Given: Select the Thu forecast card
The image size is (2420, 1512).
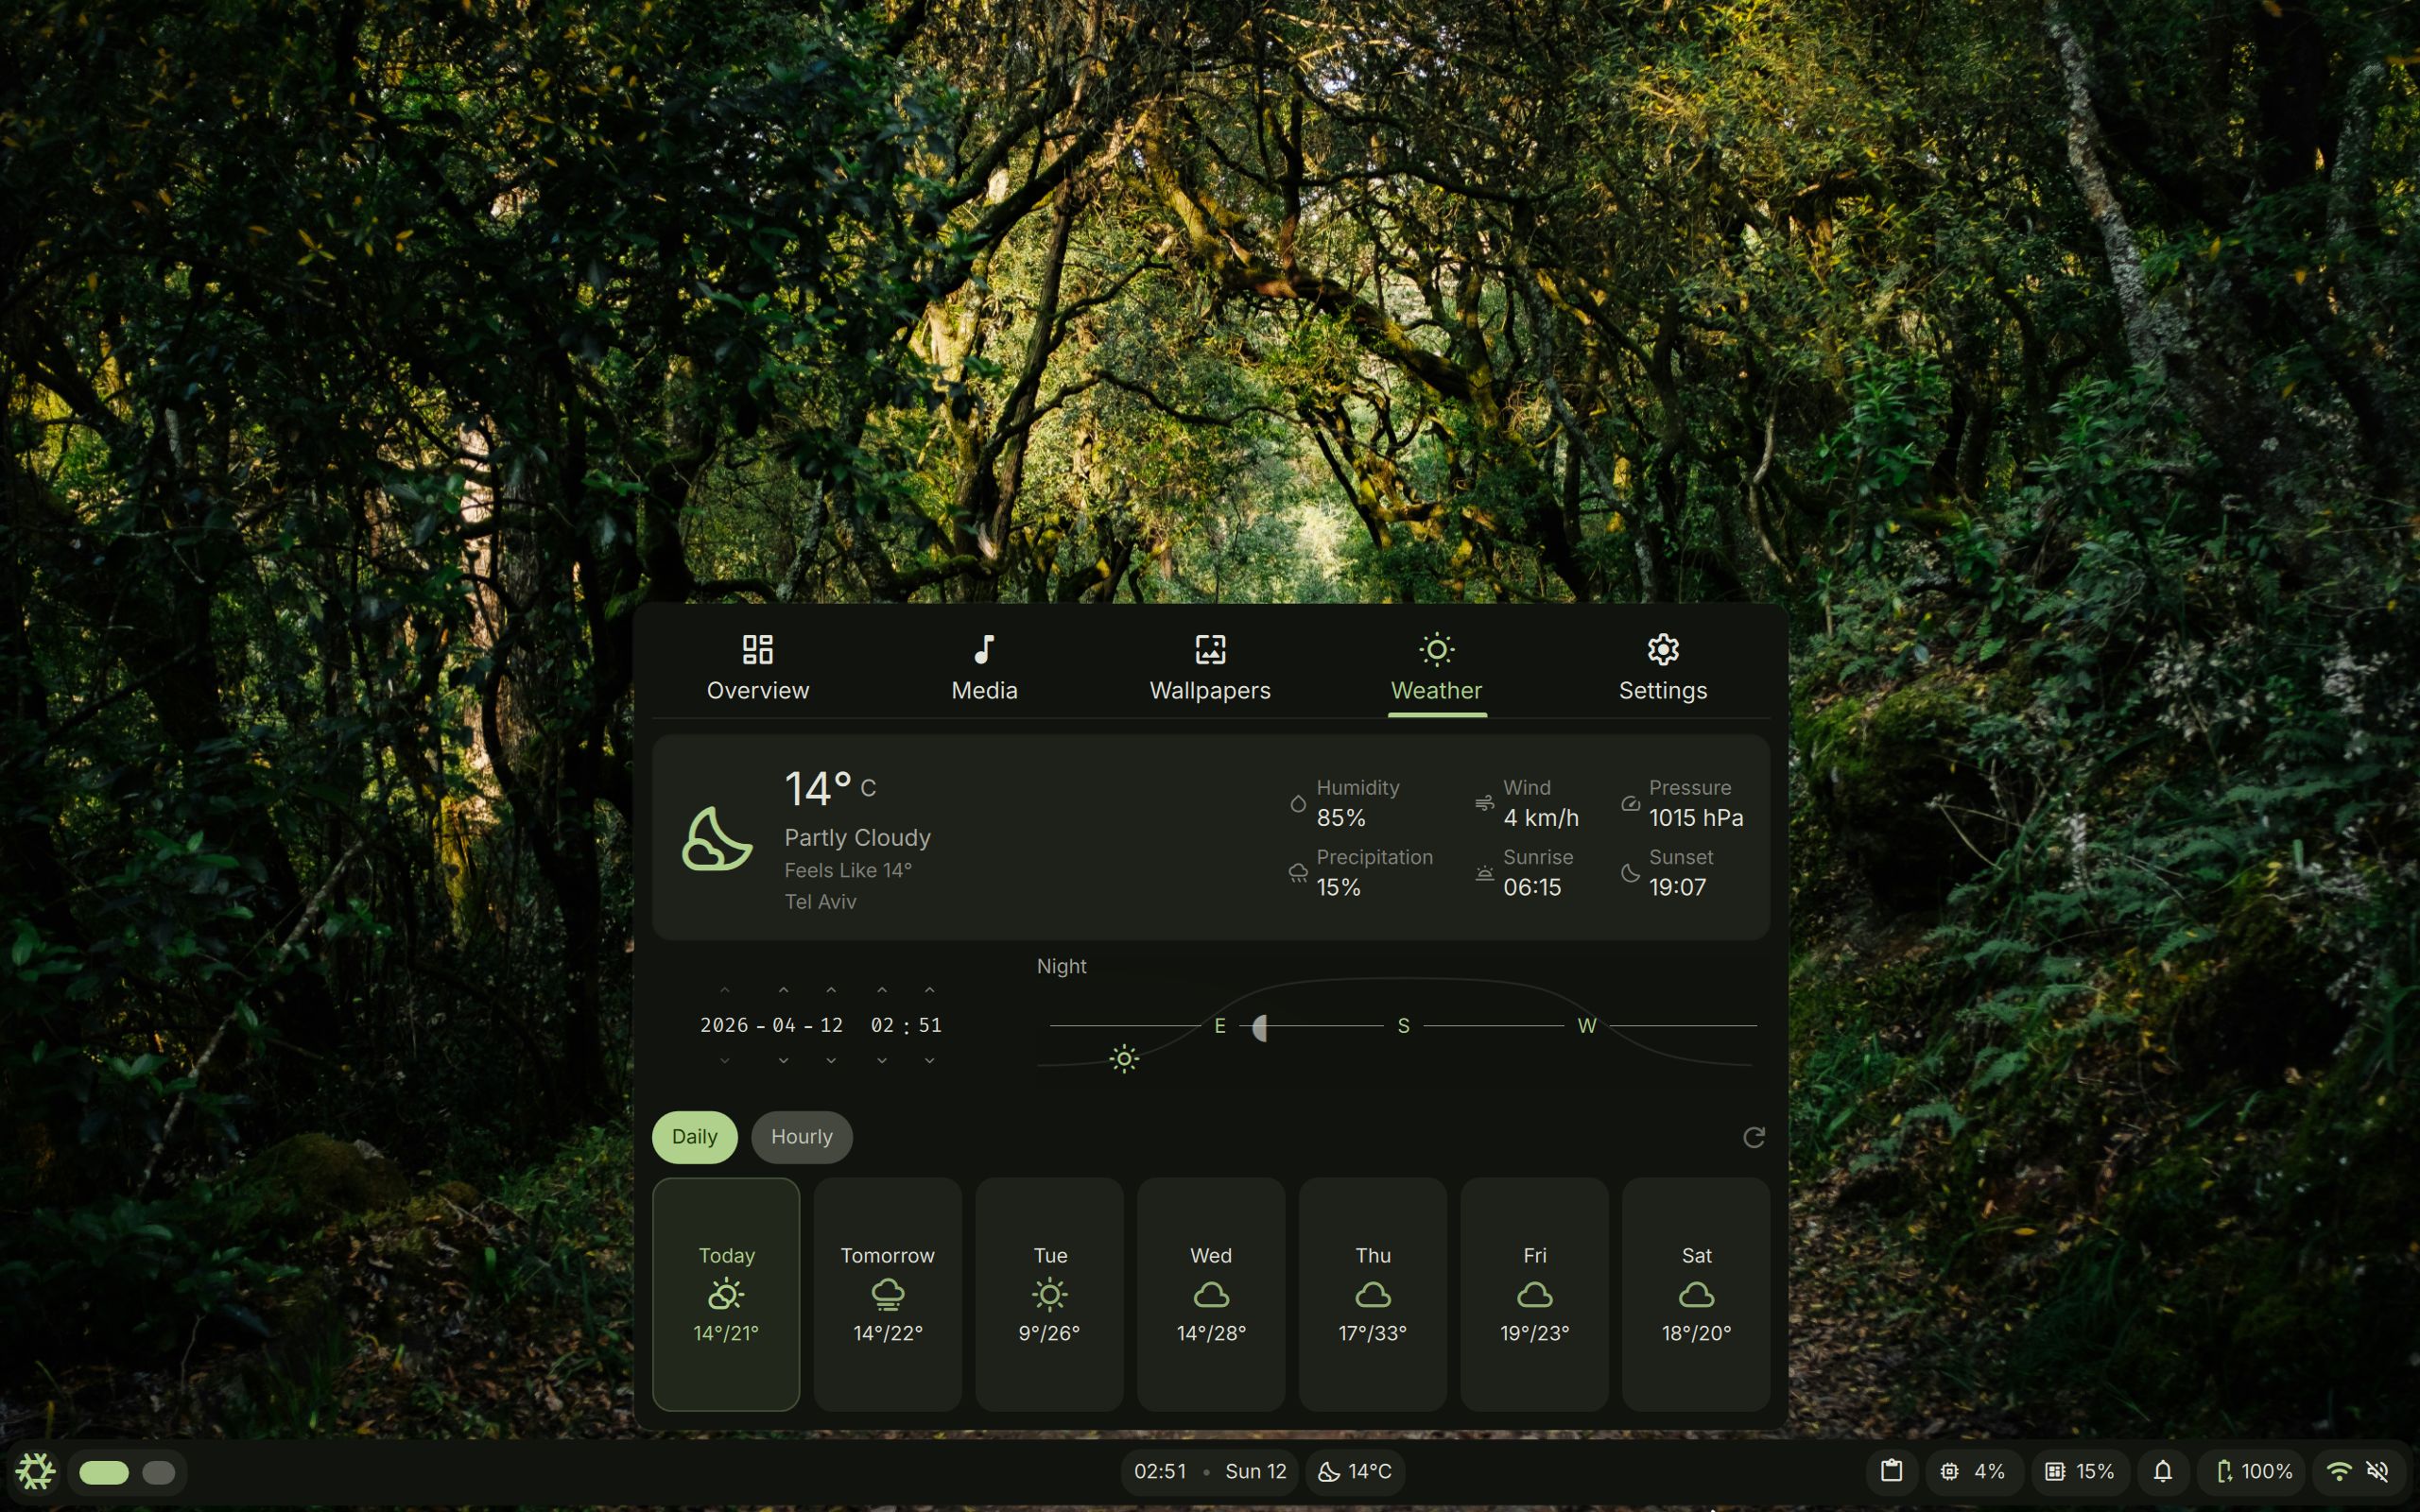Looking at the screenshot, I should 1372,1294.
